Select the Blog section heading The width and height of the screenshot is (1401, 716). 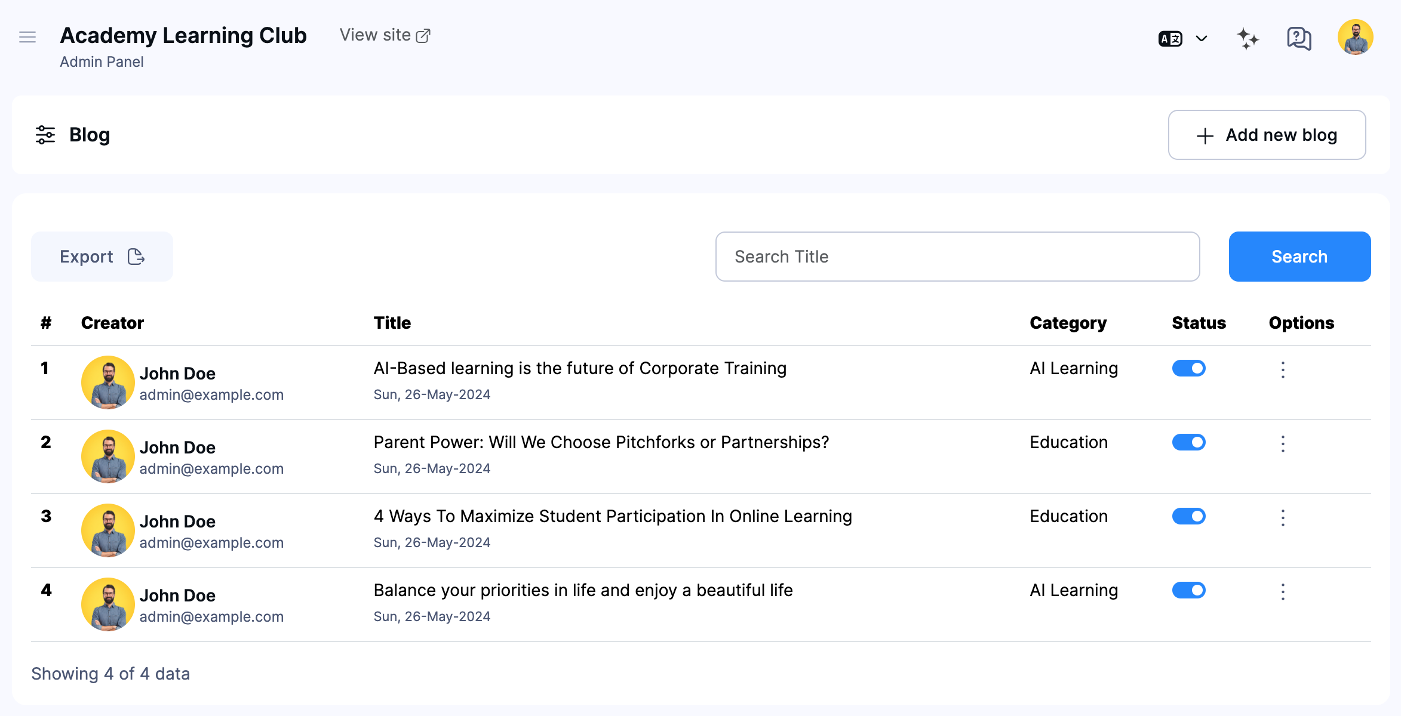point(90,135)
